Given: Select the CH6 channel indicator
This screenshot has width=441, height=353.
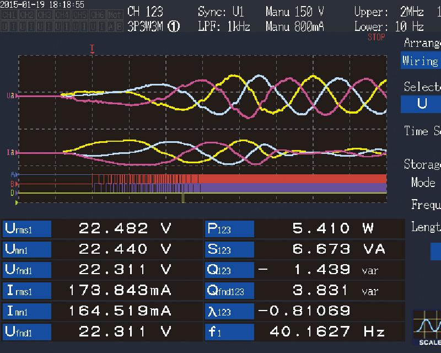Looking at the screenshot, I should point(97,14).
